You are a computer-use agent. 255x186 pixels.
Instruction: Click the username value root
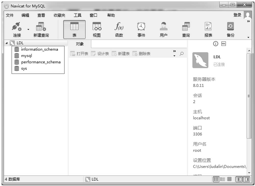[x=197, y=150]
